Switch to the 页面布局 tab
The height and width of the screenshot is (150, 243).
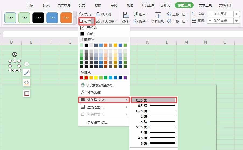(64, 5)
